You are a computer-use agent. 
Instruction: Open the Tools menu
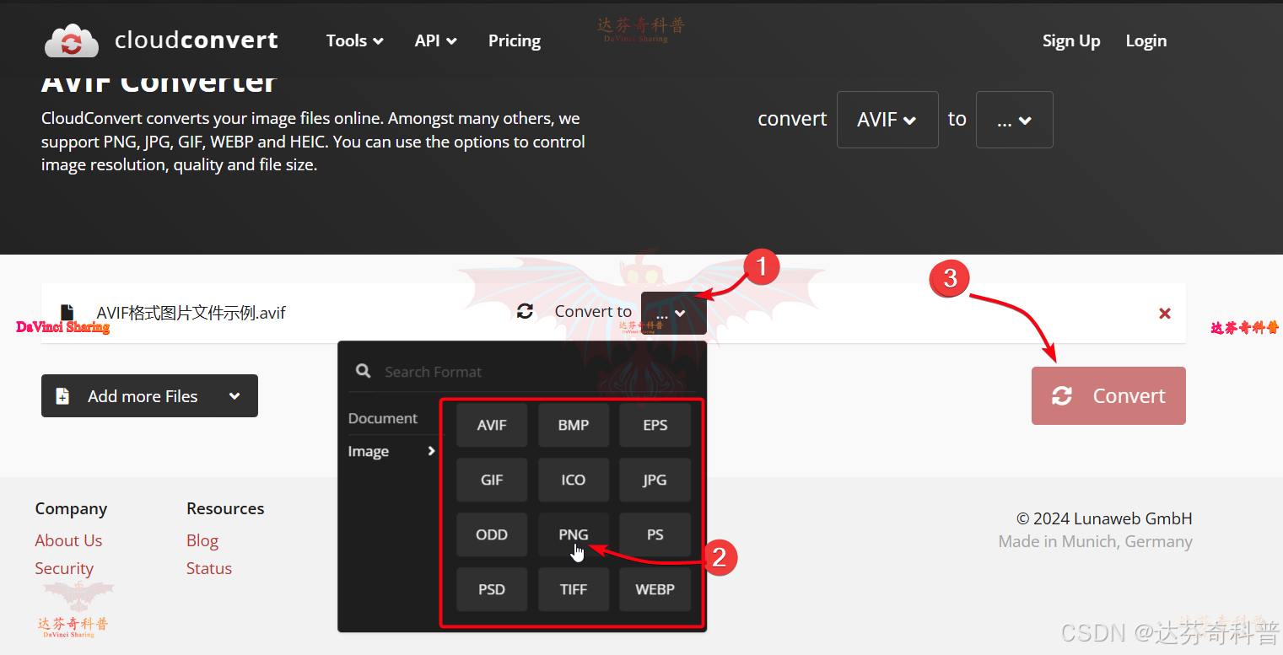tap(355, 40)
